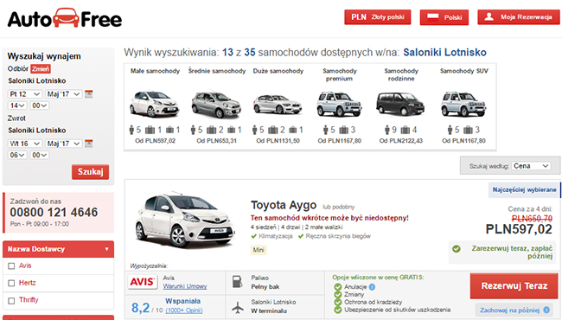Click the fuel pump icon
The image size is (562, 320).
coord(237,282)
